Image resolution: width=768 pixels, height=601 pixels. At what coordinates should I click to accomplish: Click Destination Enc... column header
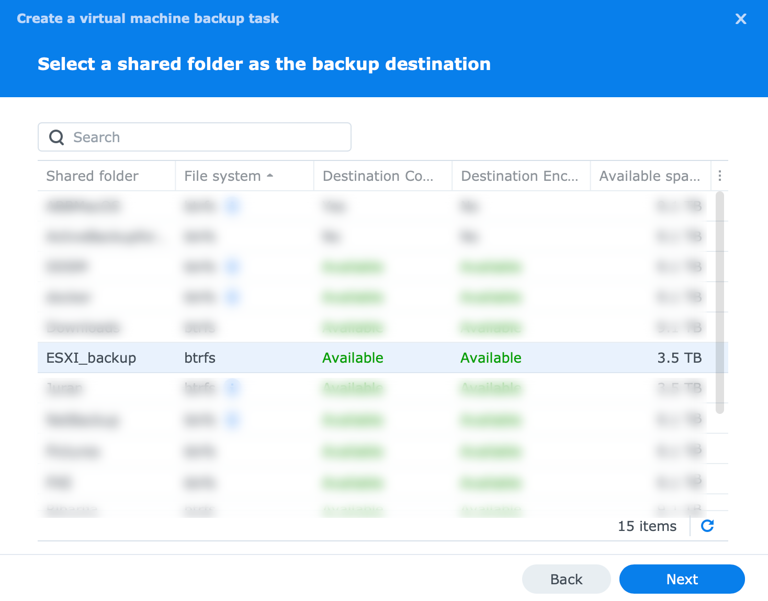click(x=521, y=176)
